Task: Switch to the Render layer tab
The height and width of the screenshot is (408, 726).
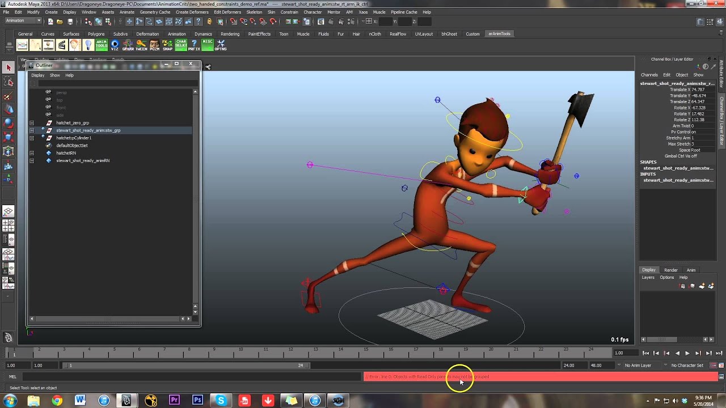Action: point(671,270)
